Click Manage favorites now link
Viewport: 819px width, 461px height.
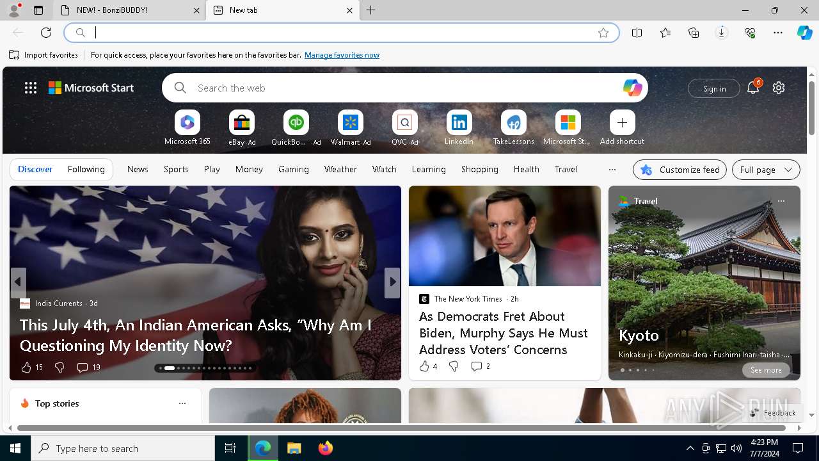[342, 55]
